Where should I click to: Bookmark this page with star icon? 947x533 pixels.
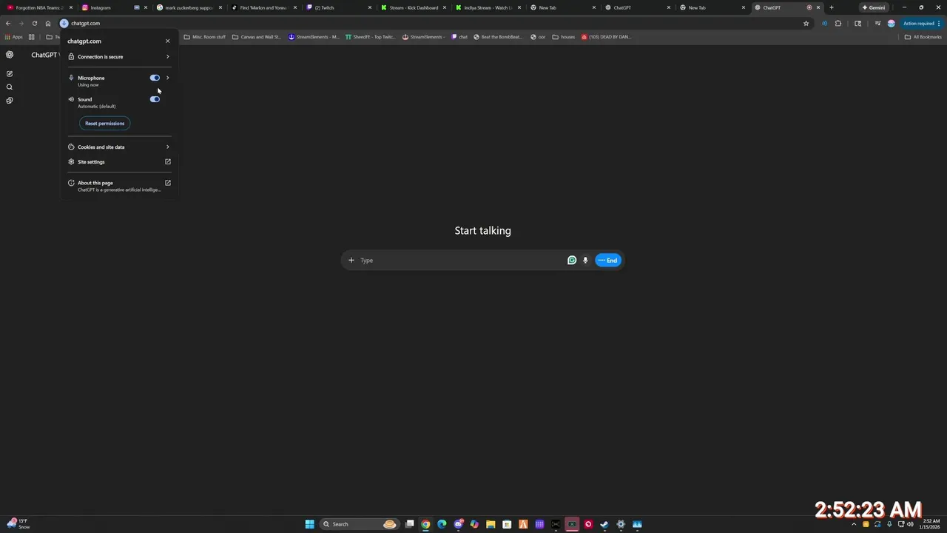tap(806, 23)
